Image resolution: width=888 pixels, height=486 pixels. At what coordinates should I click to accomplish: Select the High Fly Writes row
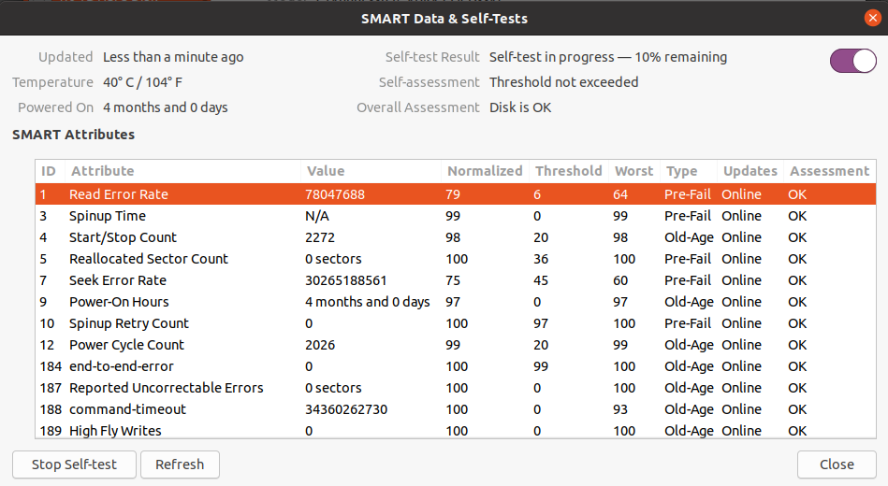456,430
